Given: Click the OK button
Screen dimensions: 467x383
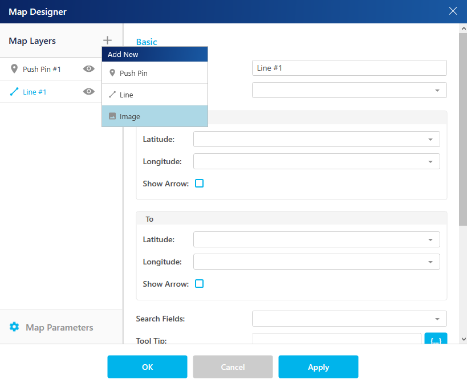Looking at the screenshot, I should coord(148,366).
